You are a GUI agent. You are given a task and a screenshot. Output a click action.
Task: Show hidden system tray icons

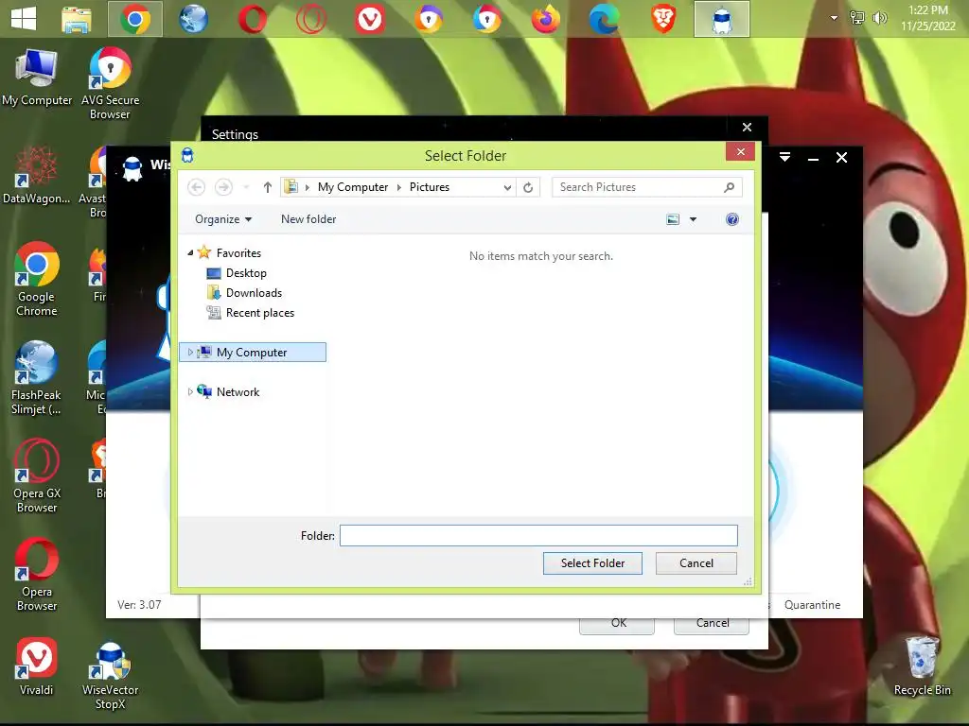pos(835,18)
